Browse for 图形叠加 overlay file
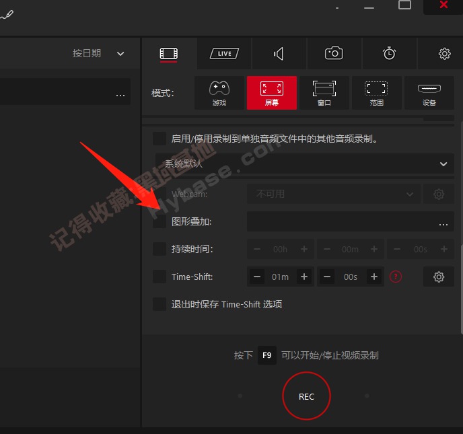This screenshot has height=434, width=463. tap(443, 224)
